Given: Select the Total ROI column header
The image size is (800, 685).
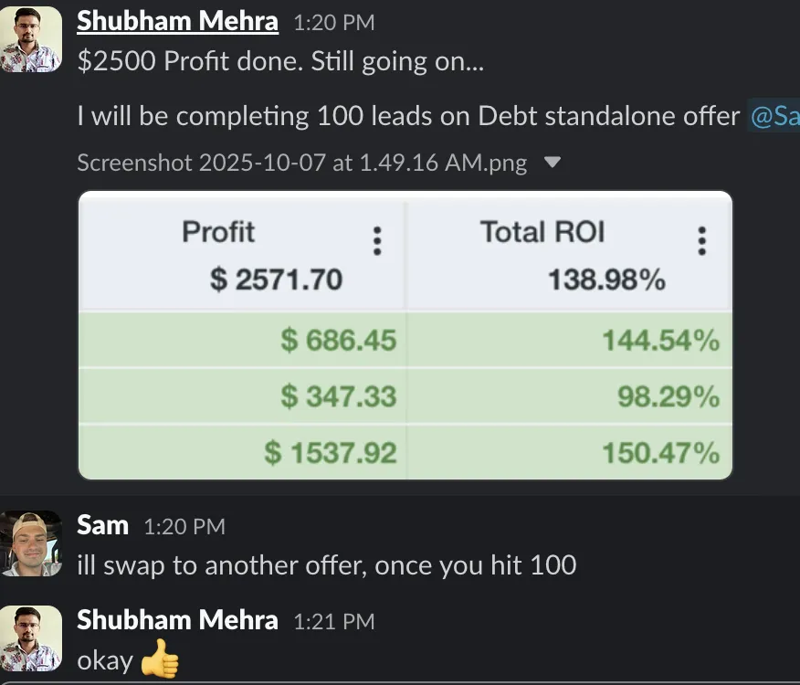Looking at the screenshot, I should click(x=542, y=232).
